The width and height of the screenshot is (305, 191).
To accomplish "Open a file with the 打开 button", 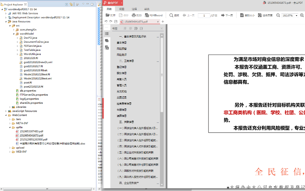I will (x=110, y=15).
